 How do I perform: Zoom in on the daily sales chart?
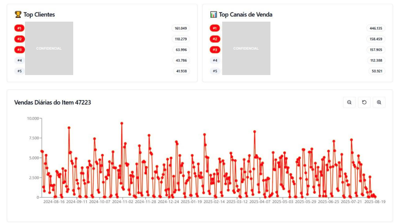pyautogui.click(x=379, y=102)
